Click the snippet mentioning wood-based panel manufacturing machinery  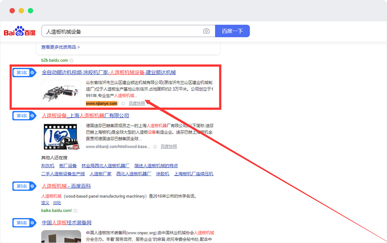point(119,197)
